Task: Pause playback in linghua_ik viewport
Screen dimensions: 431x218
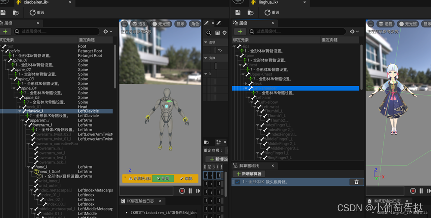Action: (421, 191)
